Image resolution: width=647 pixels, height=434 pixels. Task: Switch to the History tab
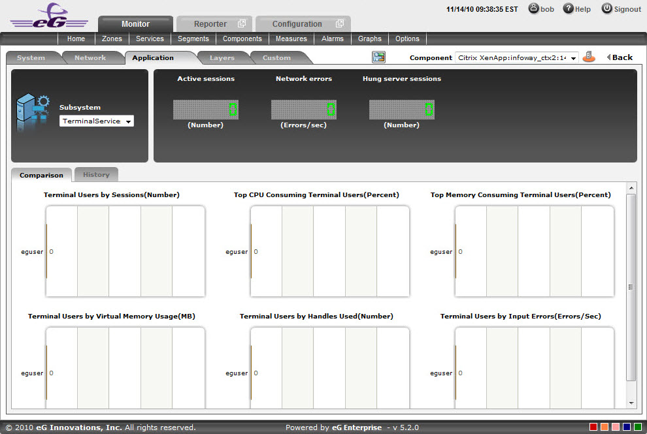click(x=97, y=175)
